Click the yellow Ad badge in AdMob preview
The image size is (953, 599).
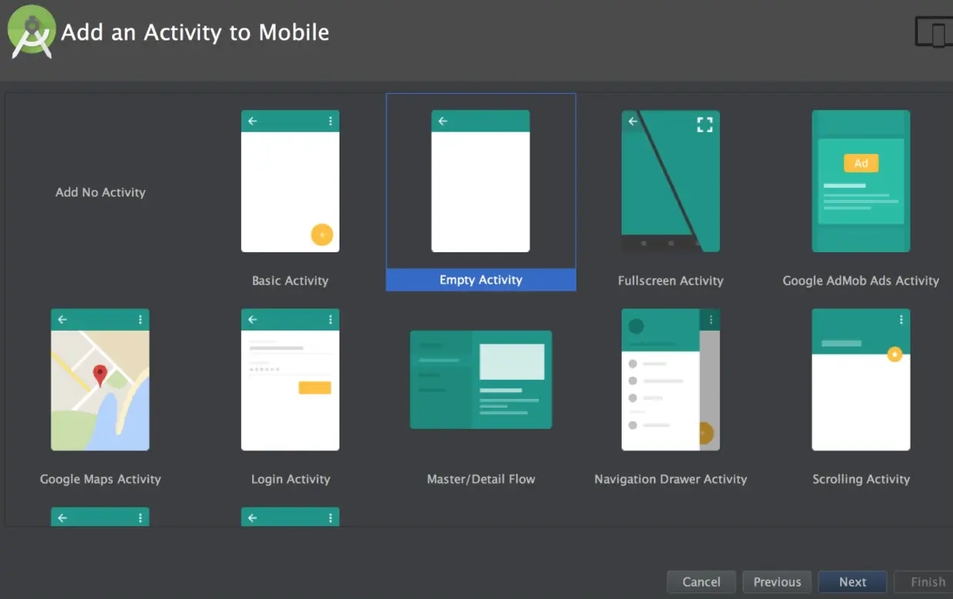[x=861, y=163]
